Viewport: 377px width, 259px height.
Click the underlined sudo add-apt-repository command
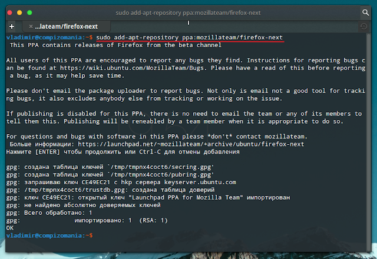[x=189, y=38]
